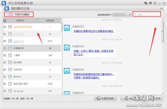Toggle the 仅显示已删除 OFF switch
167x109 pixels.
pos(9,14)
